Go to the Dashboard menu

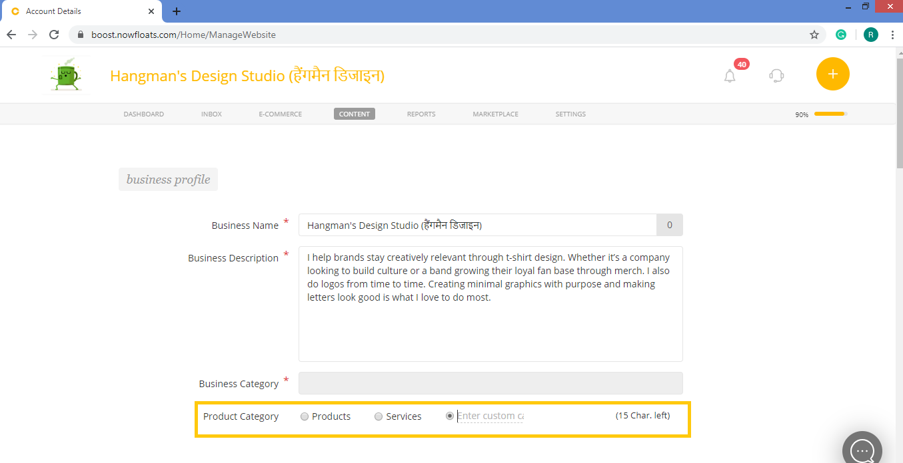point(143,114)
